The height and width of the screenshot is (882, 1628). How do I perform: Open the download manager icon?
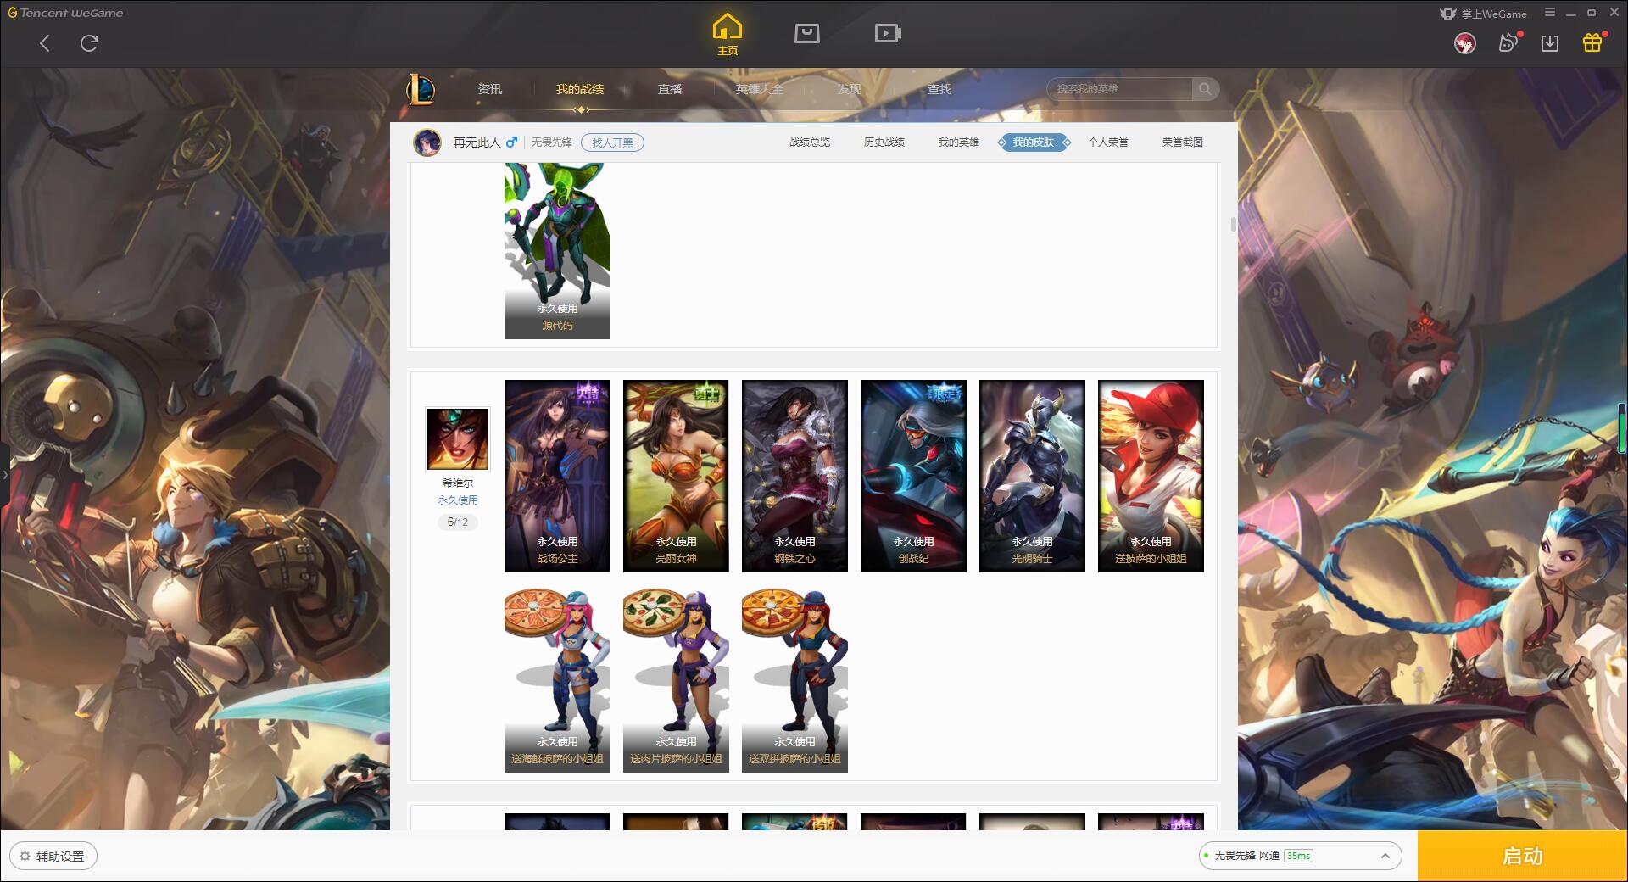pyautogui.click(x=1550, y=43)
